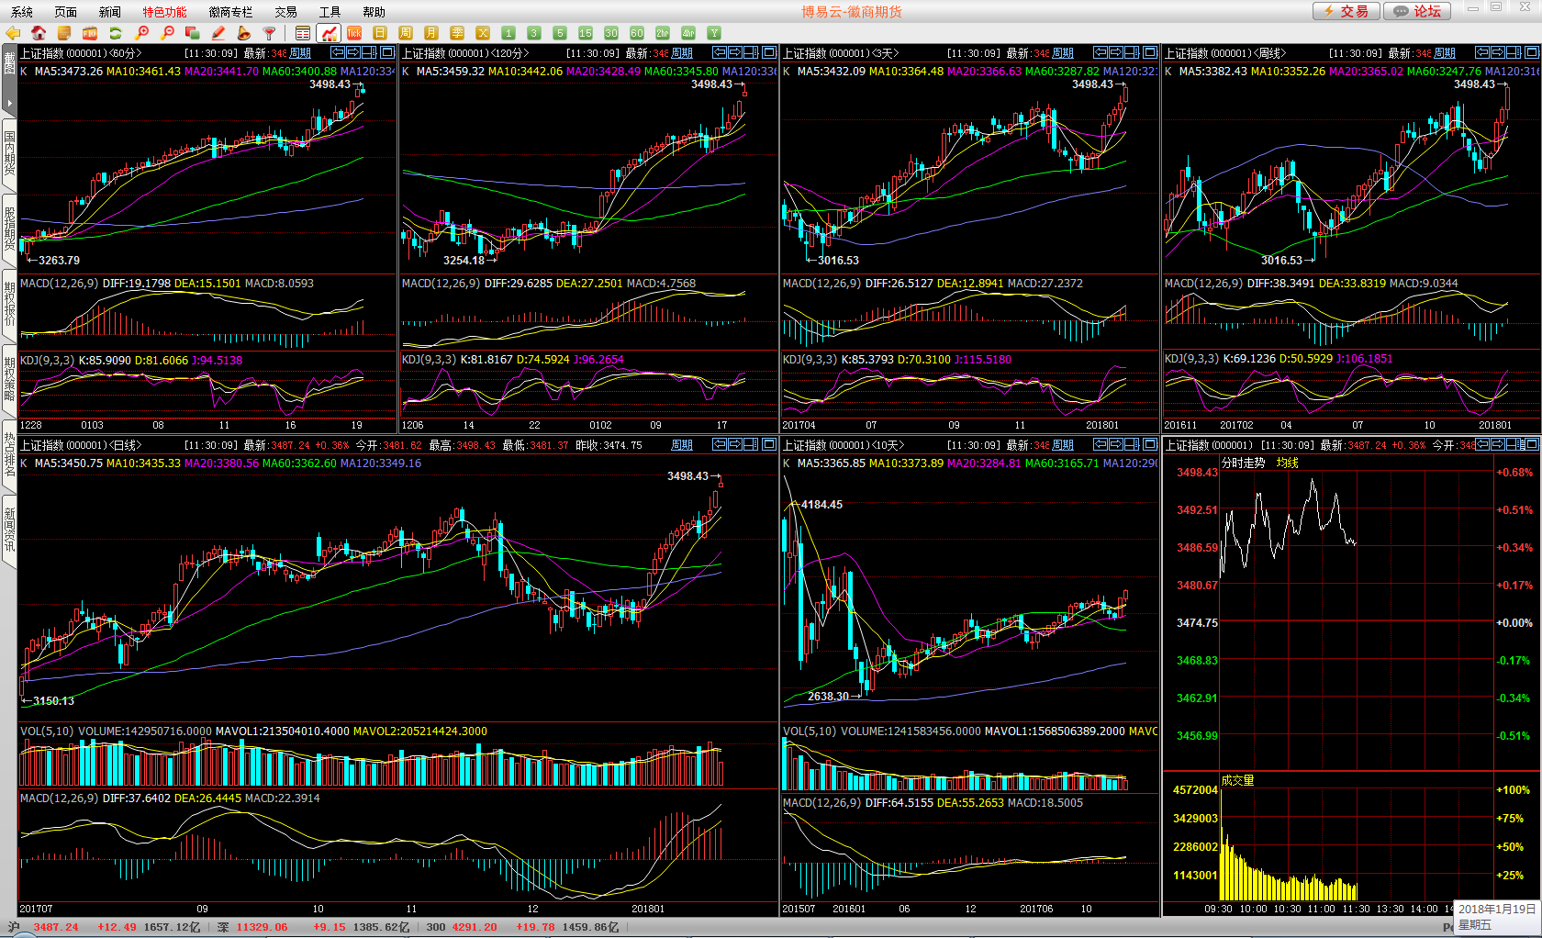Click 分时走势 label in intraday pane
The width and height of the screenshot is (1542, 938).
[1243, 463]
